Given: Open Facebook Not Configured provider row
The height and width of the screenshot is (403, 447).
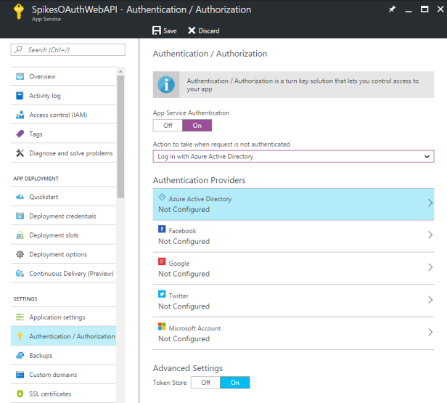Looking at the screenshot, I should pos(293,236).
